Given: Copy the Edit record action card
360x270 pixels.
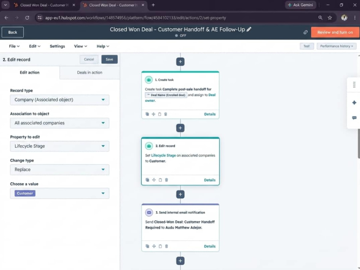Looking at the screenshot, I should click(147, 180).
